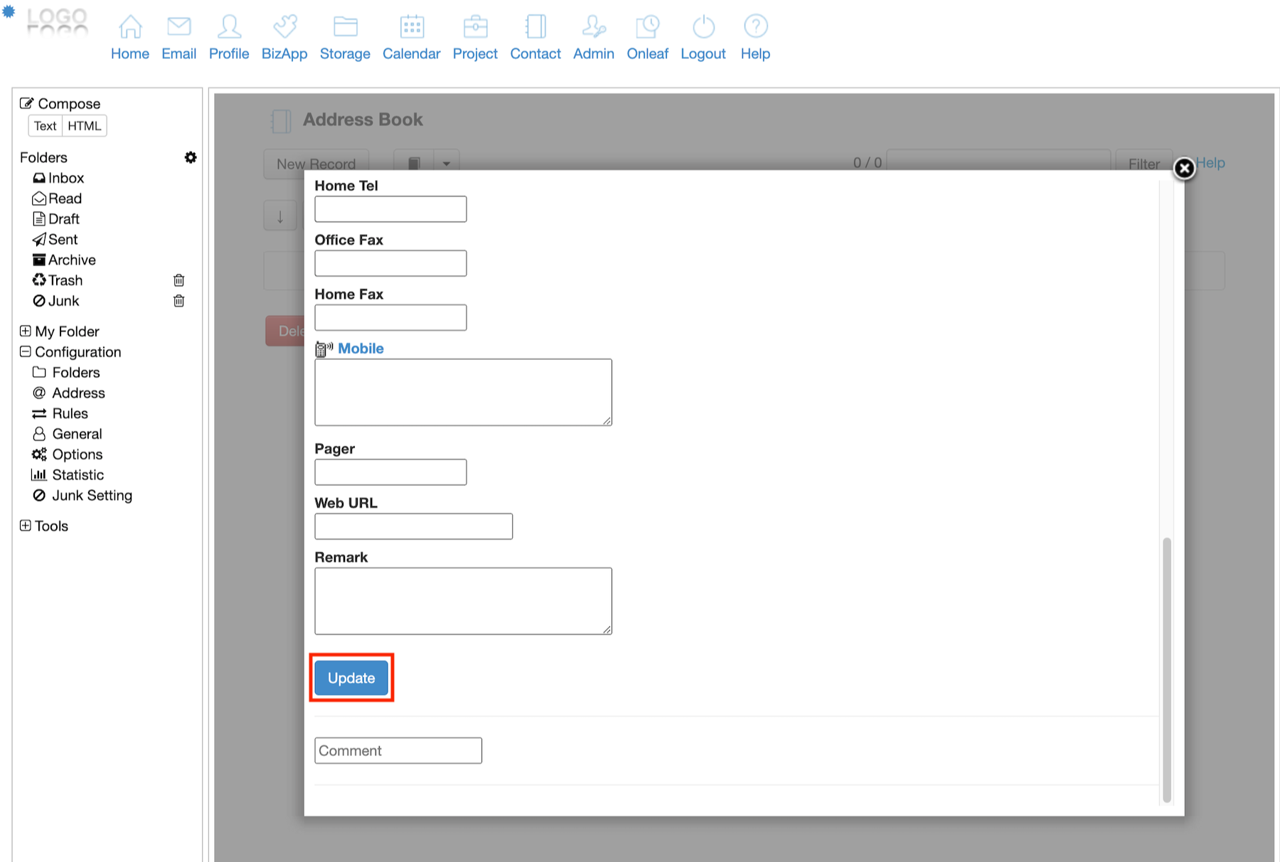1280x862 pixels.
Task: Collapse the Configuration tree node
Action: 26,352
